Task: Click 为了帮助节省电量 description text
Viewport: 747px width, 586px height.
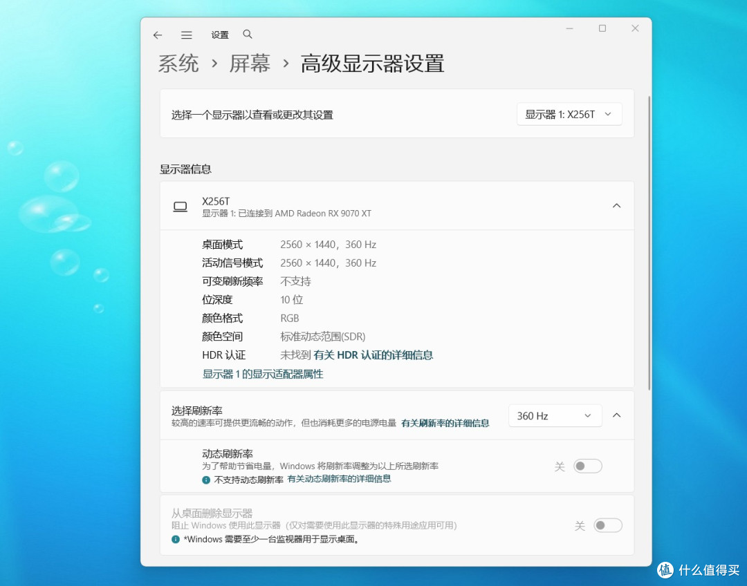Action: (320, 466)
